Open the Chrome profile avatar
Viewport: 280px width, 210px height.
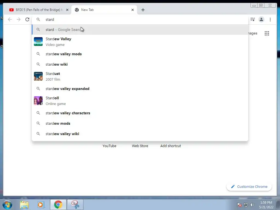(x=261, y=19)
